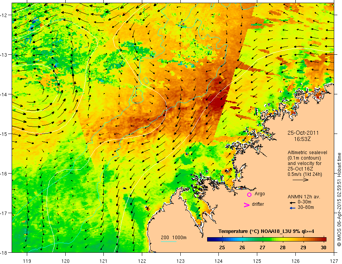Click the '200 1000m' contour label
This screenshot has width=342, height=264.
(x=174, y=238)
